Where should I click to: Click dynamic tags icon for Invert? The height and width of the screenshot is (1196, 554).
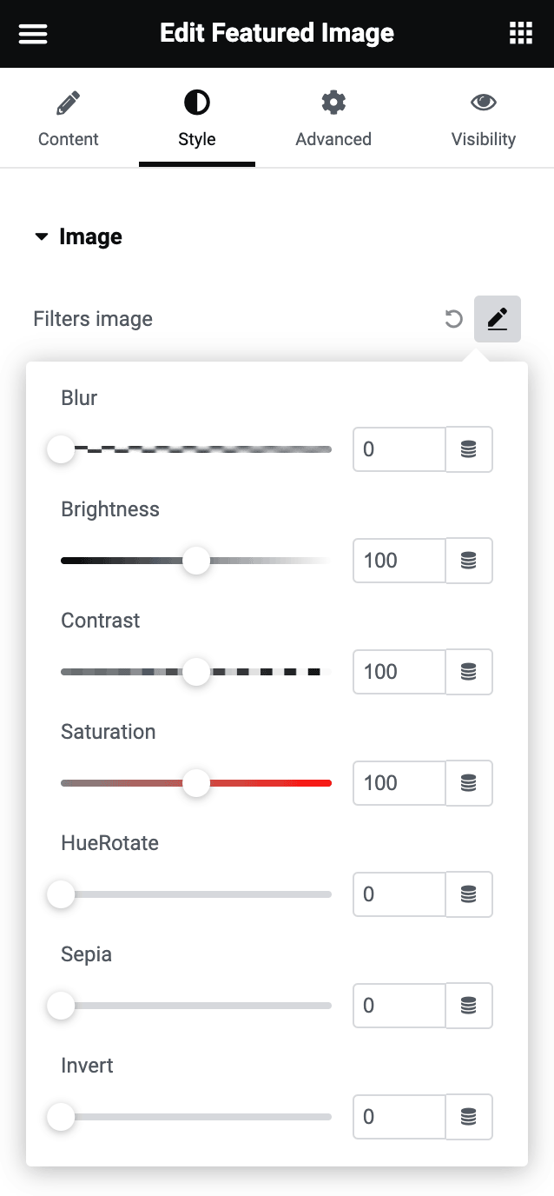pyautogui.click(x=469, y=1117)
